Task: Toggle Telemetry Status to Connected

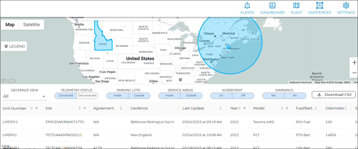Action: (x=66, y=96)
